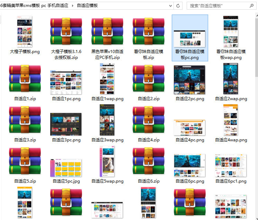This screenshot has width=258, height=220.
Task: Click the 看你妹自适应模板pc.png thumbnail
Action: tap(189, 39)
